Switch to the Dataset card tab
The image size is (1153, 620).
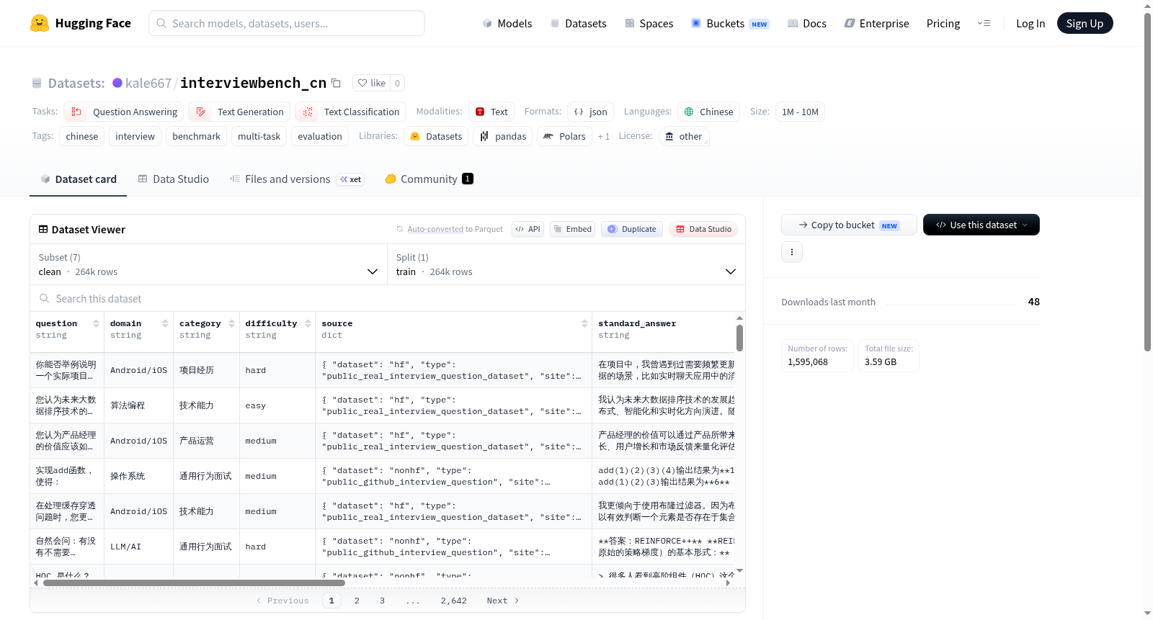79,179
